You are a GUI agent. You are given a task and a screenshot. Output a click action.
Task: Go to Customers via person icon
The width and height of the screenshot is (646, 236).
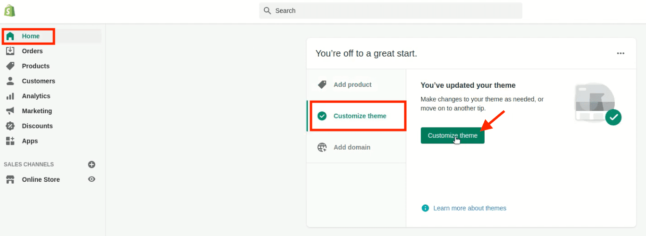click(x=10, y=81)
